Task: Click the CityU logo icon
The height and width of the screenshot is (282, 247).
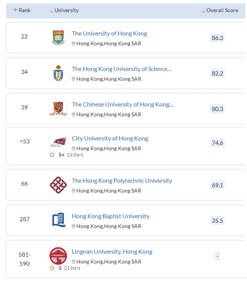Action: (x=58, y=142)
